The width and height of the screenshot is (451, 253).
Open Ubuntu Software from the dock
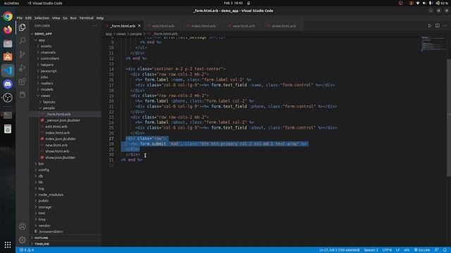pos(8,57)
